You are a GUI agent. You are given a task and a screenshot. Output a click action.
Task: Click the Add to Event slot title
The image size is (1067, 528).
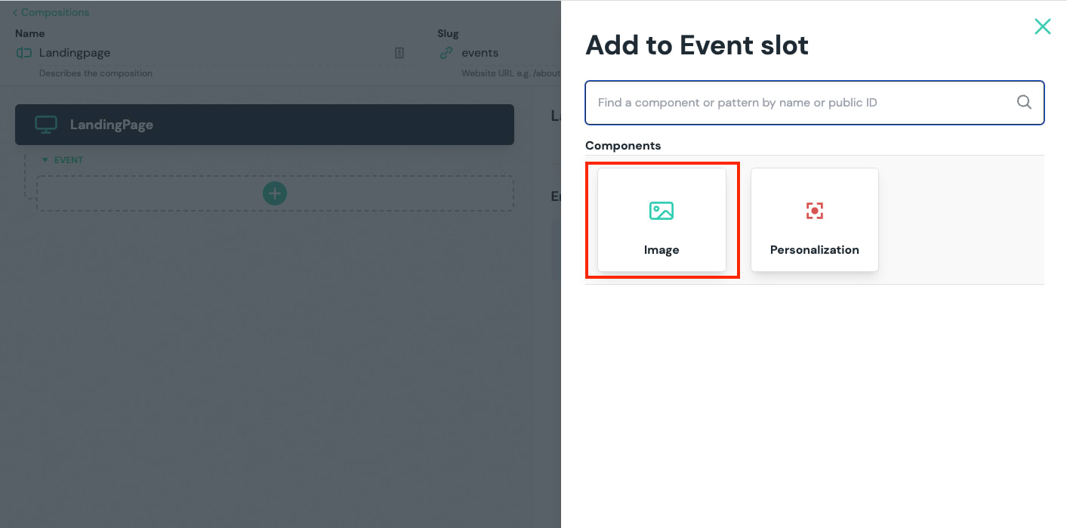click(697, 45)
